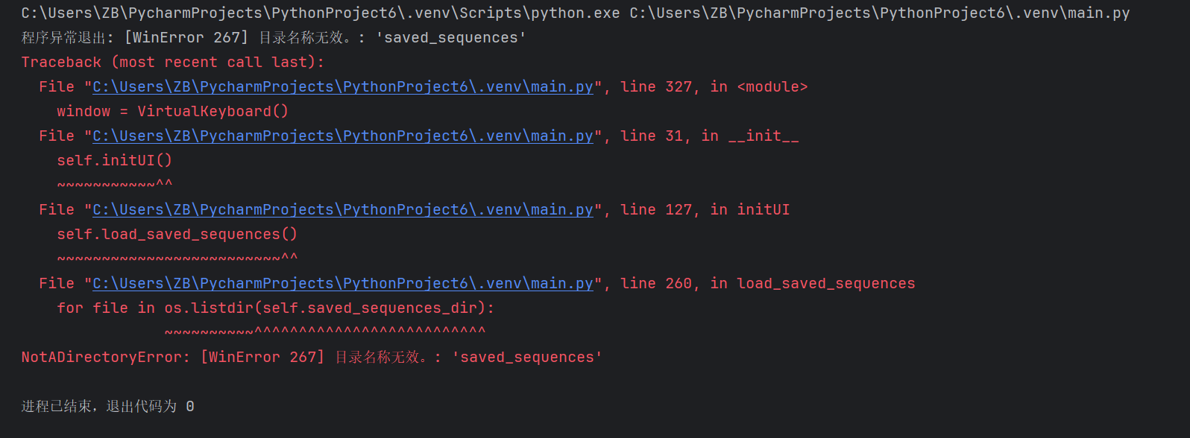Viewport: 1190px width, 438px height.
Task: Click the "Traceback (most recent call last)" line
Action: [x=172, y=63]
